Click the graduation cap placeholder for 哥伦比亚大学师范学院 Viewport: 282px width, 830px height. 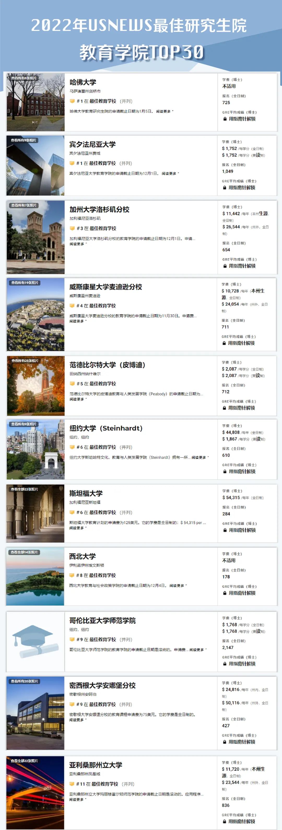click(x=36, y=642)
